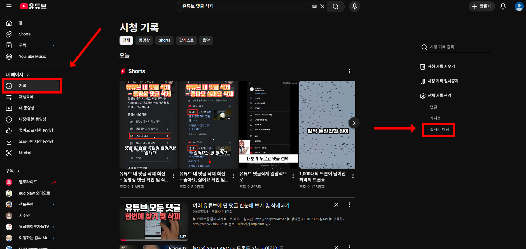Viewport: 526px width, 249px height.
Task: Select the 음악 filter chip
Action: [206, 40]
